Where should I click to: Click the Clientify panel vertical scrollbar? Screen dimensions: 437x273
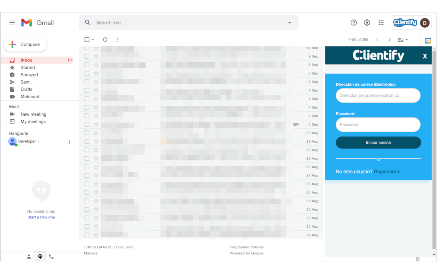(x=434, y=150)
